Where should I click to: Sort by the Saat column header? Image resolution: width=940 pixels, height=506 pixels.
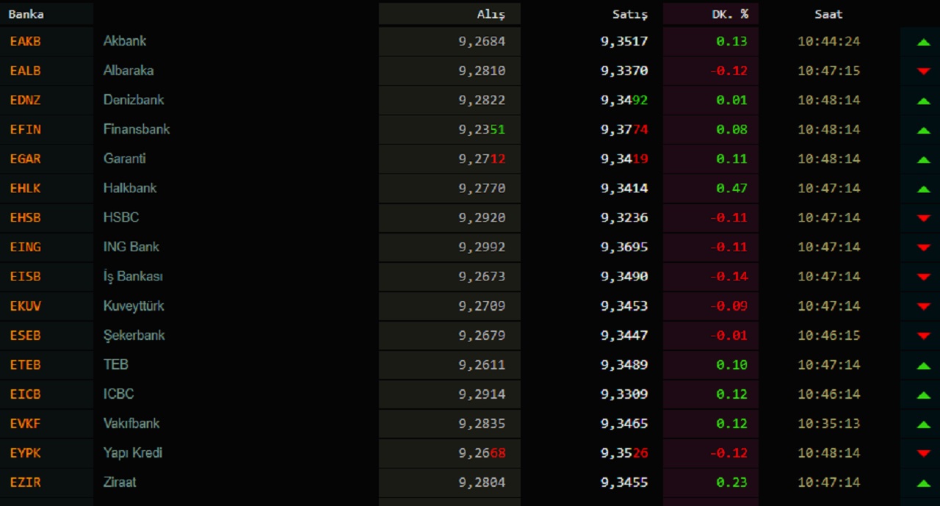828,14
